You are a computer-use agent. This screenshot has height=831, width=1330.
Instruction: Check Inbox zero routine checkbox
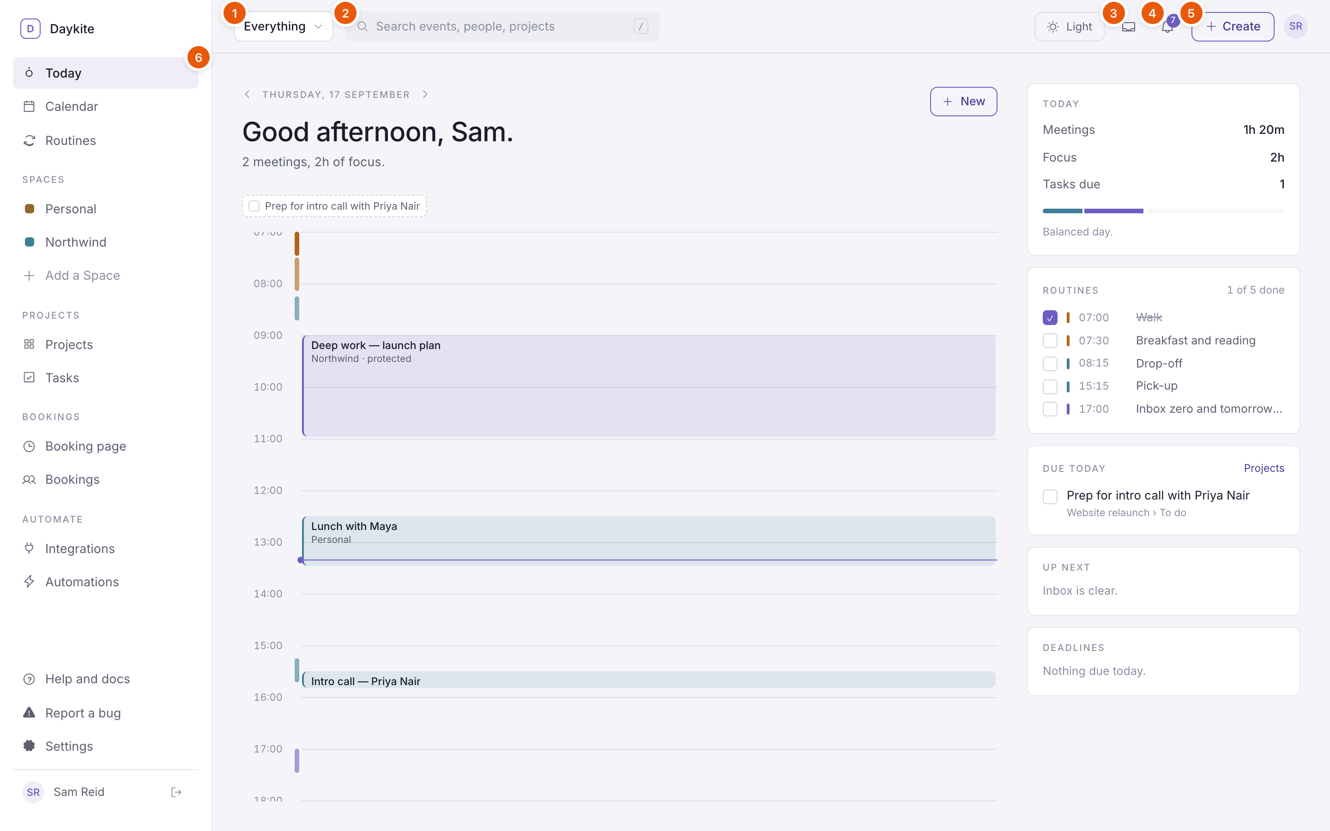(x=1050, y=409)
